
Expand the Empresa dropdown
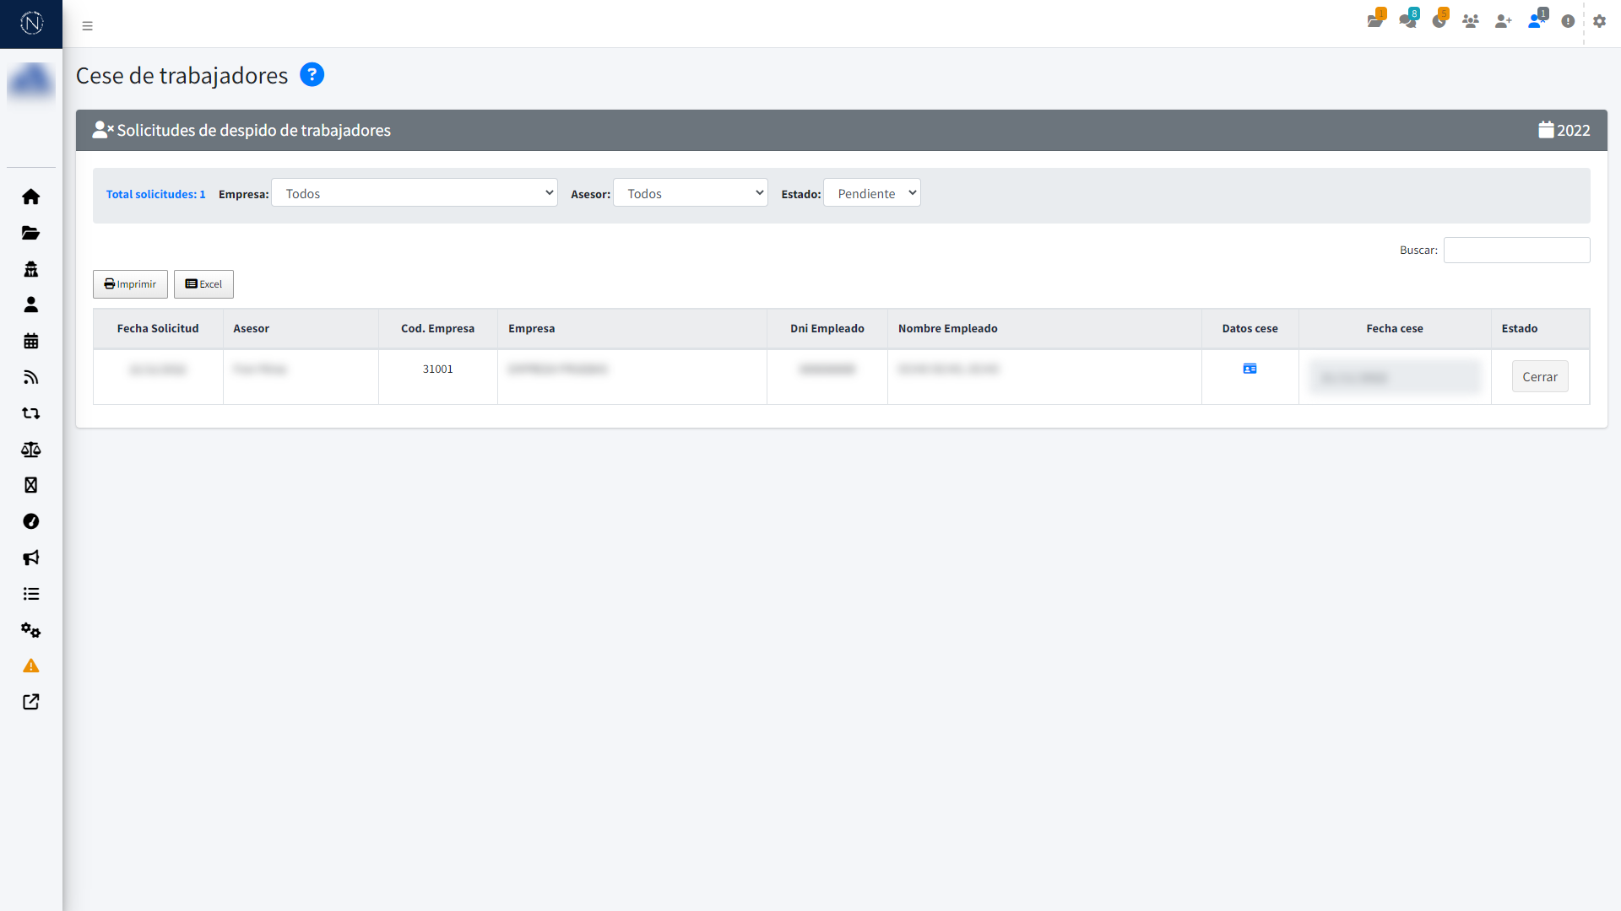(414, 193)
